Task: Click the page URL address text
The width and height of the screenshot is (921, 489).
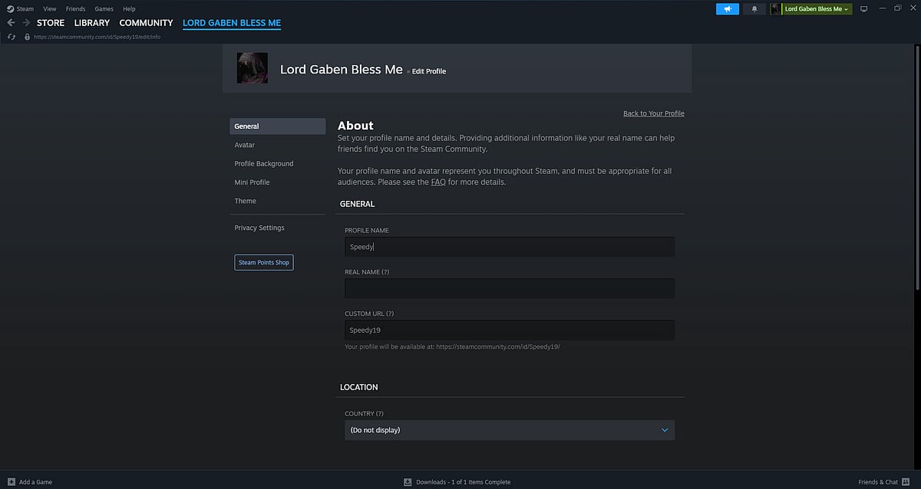Action: 97,37
